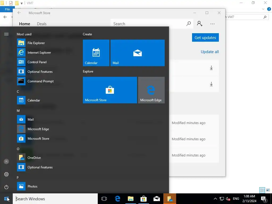Open File Explorer from the taskbar
This screenshot has height=204, width=272.
coord(130,199)
